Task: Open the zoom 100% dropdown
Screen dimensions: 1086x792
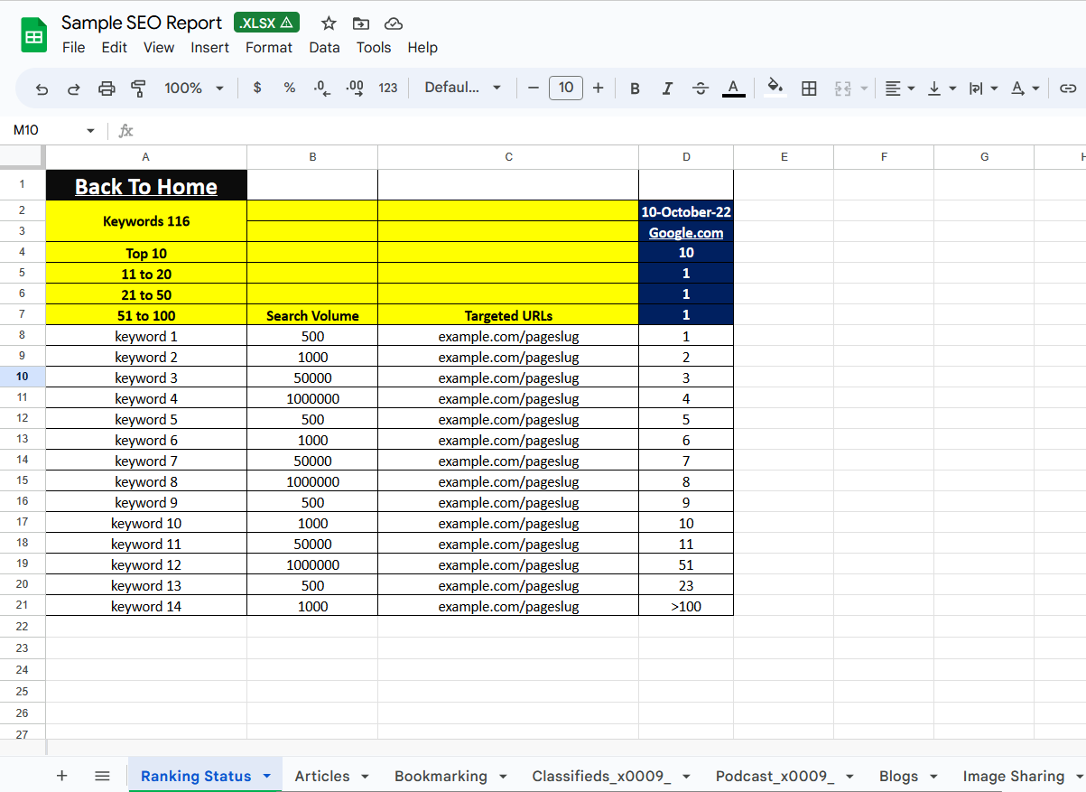Action: pos(194,88)
